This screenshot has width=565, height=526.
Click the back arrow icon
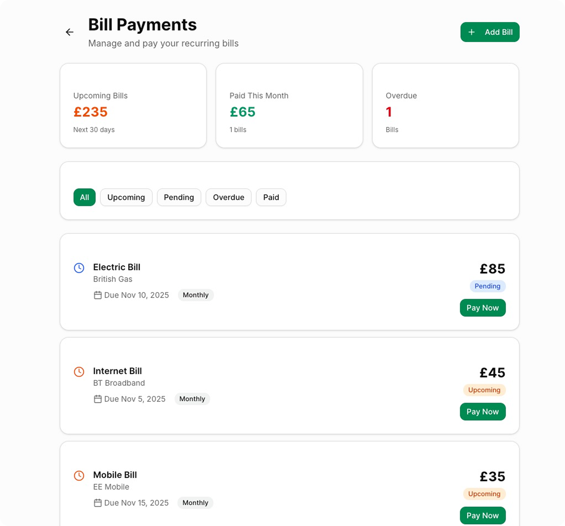pos(70,32)
